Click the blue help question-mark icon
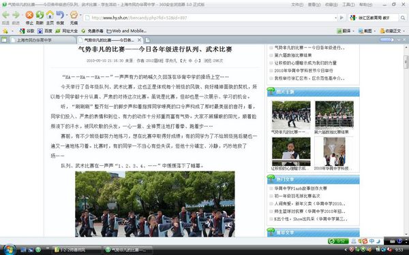This screenshot has height=255, width=409. (x=399, y=241)
